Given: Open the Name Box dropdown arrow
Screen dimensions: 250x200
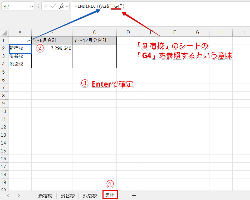Looking at the screenshot, I should click(31, 7).
